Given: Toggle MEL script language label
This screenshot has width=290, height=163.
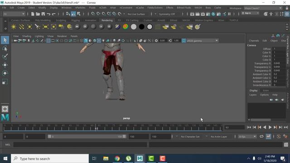Looking at the screenshot, I should pos(8,145).
